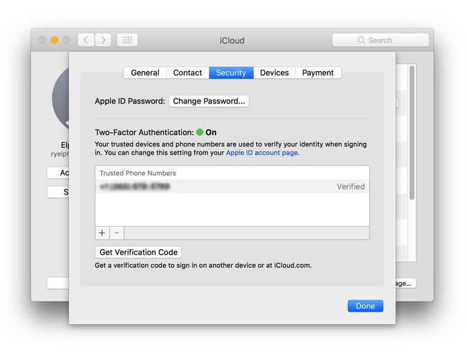Click the vertical scrollbar on the right
467x360 pixels.
[x=412, y=132]
